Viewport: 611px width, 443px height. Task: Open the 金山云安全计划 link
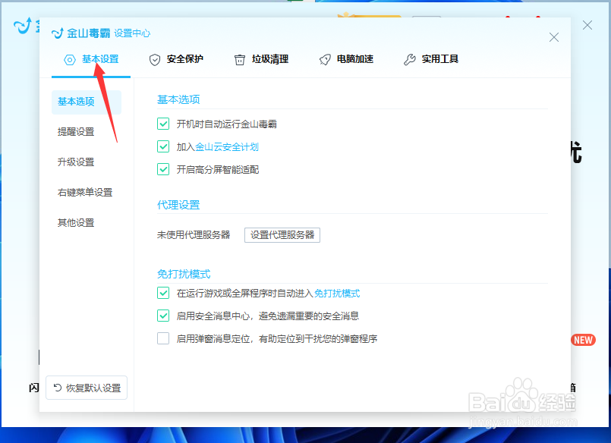click(x=227, y=146)
